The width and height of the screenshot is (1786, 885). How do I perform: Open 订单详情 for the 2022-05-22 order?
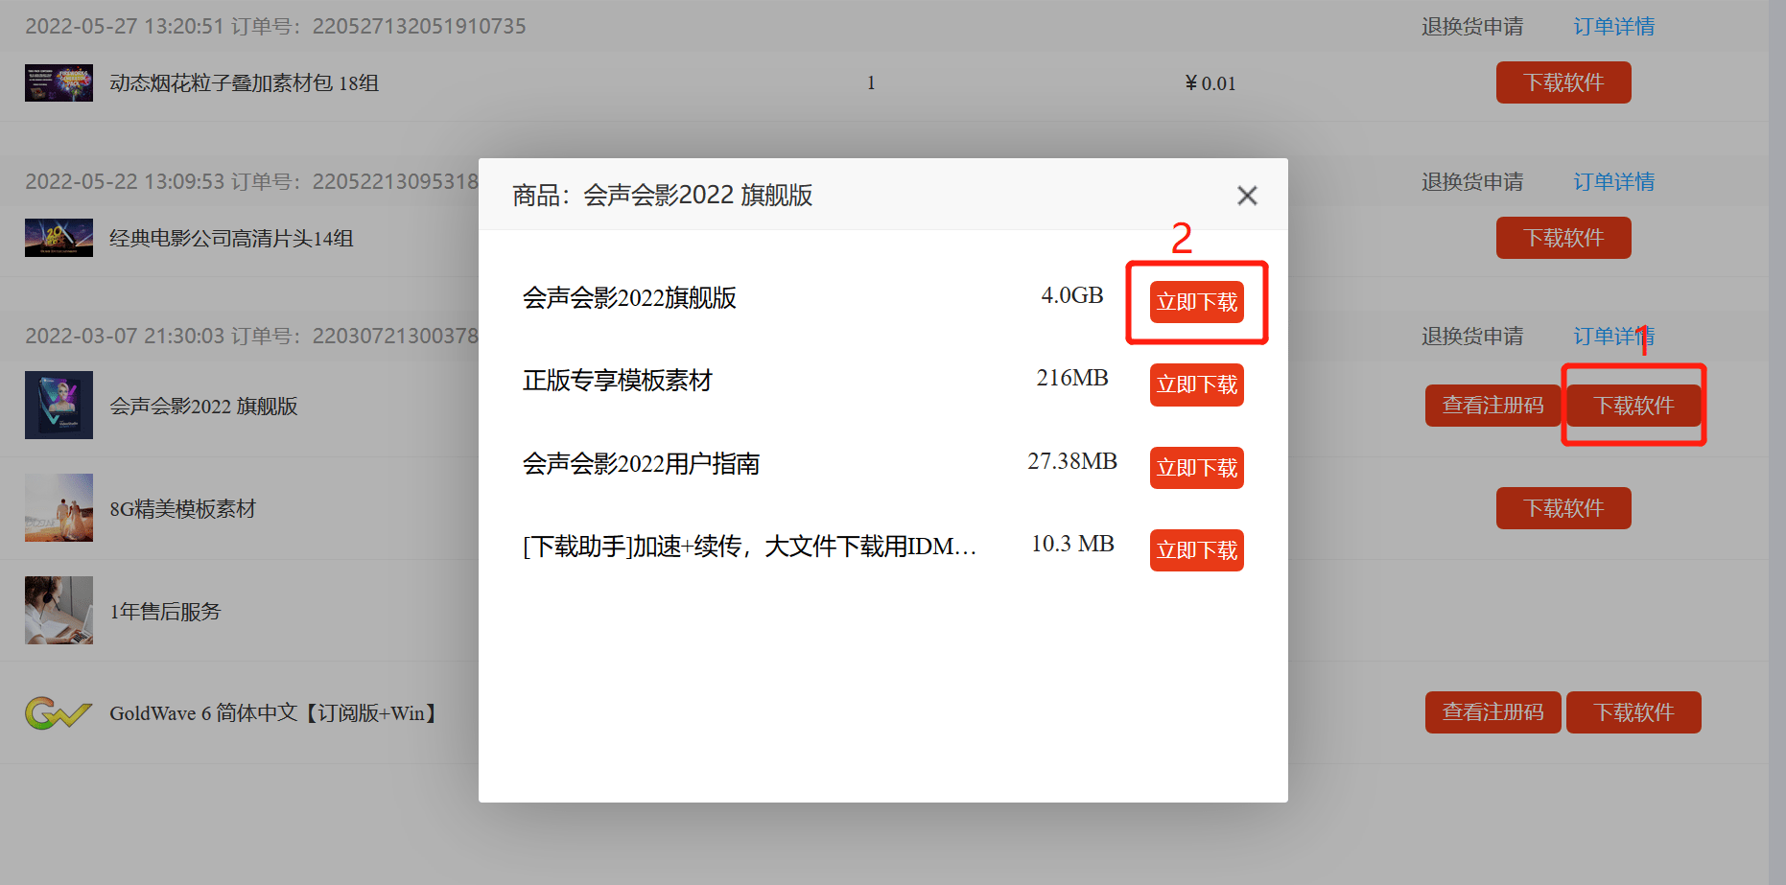pos(1614,182)
